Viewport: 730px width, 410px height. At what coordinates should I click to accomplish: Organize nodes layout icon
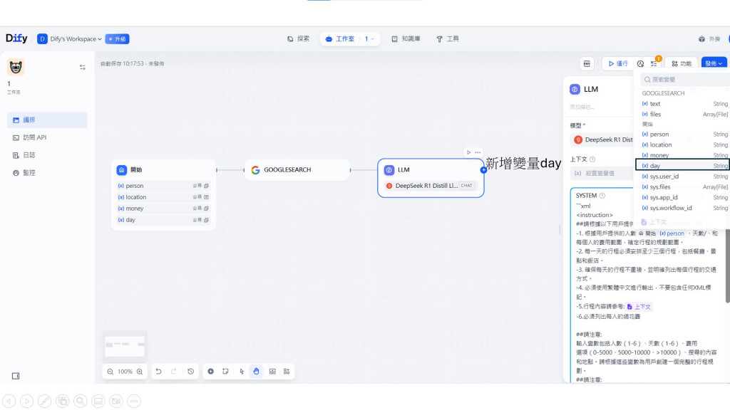(x=287, y=372)
